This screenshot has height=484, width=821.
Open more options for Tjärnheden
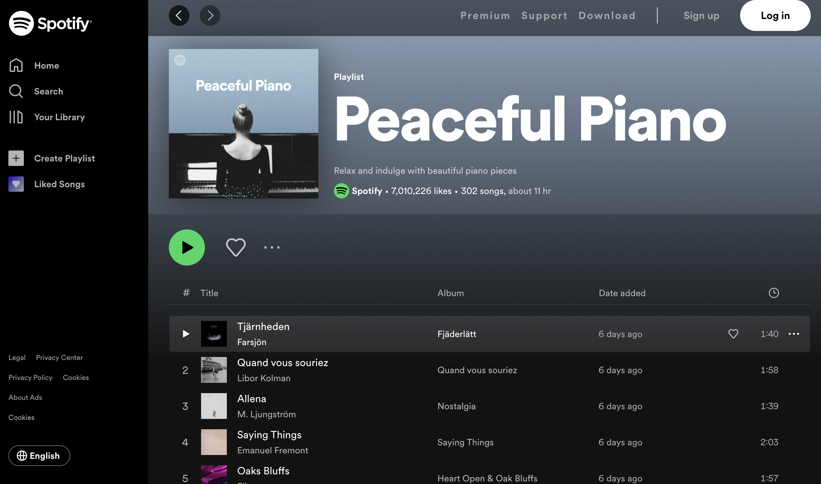[794, 334]
